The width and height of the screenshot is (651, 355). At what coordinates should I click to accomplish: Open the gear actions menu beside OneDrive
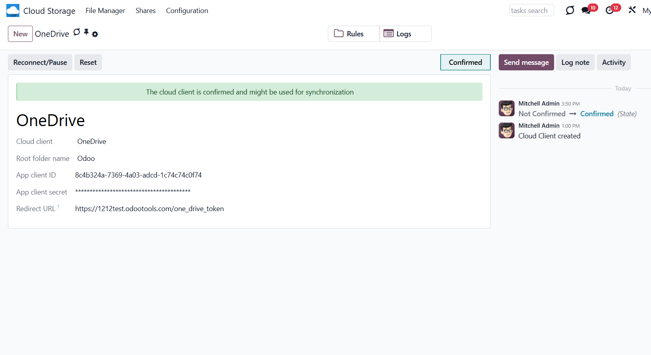(95, 34)
